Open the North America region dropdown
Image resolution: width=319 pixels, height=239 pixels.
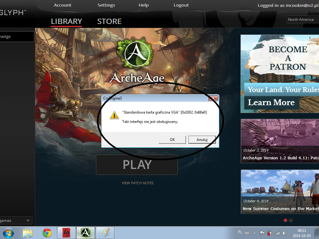click(x=303, y=20)
